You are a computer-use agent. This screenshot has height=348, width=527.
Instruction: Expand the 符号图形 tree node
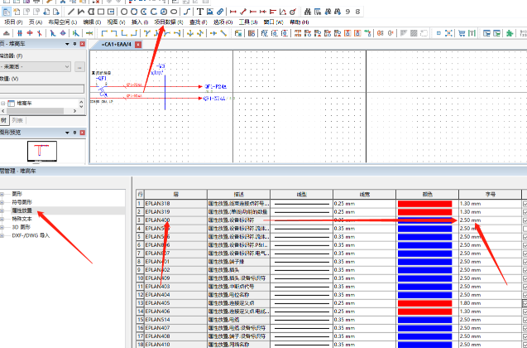4,202
